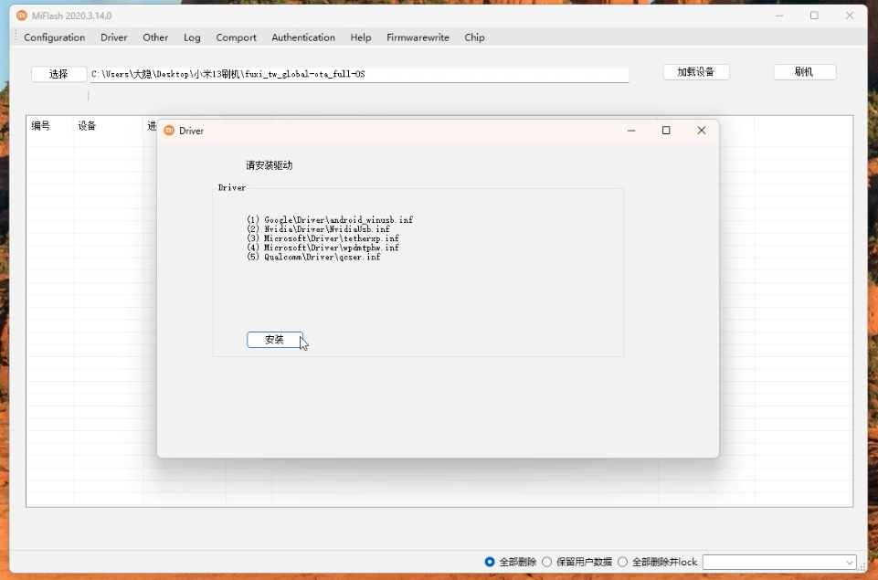Click the tetherxp.inf driver line
Image resolution: width=878 pixels, height=580 pixels.
(323, 238)
